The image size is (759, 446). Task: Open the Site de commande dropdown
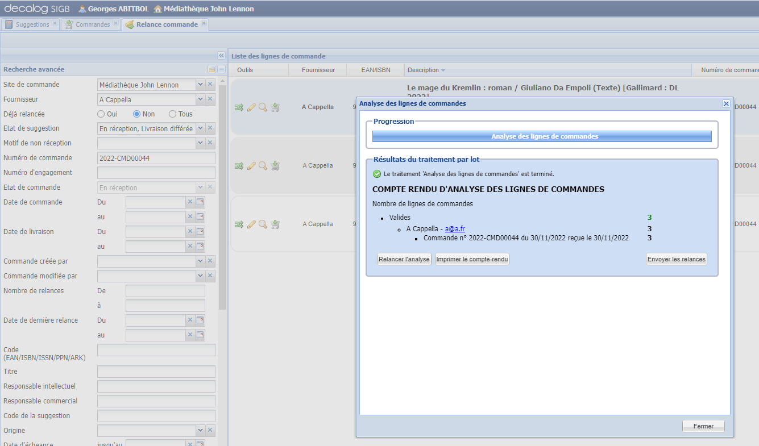click(x=200, y=84)
